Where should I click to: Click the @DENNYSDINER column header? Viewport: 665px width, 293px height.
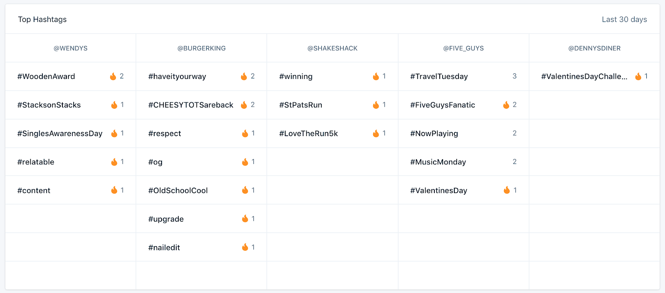click(594, 48)
